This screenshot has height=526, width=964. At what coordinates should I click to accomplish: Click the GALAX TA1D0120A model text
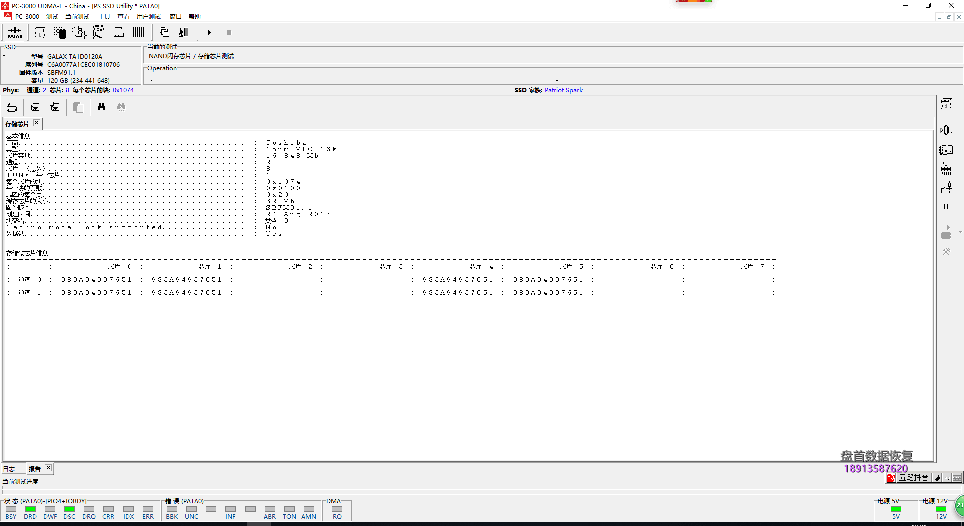pyautogui.click(x=75, y=56)
